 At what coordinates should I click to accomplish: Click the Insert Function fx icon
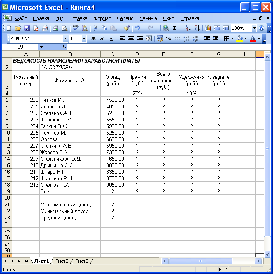tap(64, 47)
